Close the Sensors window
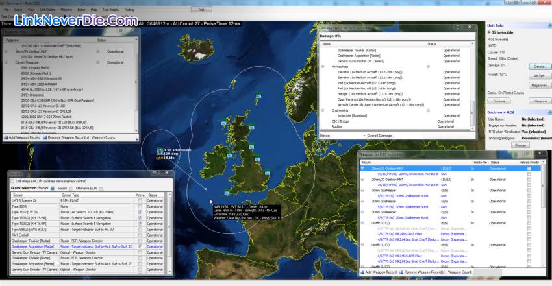Image resolution: width=552 pixels, height=286 pixels. (x=167, y=173)
